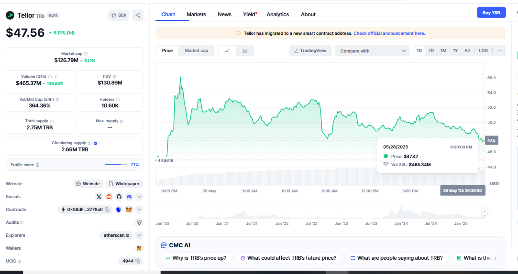The image size is (518, 274).
Task: Select candlestick chart type
Action: 245,51
